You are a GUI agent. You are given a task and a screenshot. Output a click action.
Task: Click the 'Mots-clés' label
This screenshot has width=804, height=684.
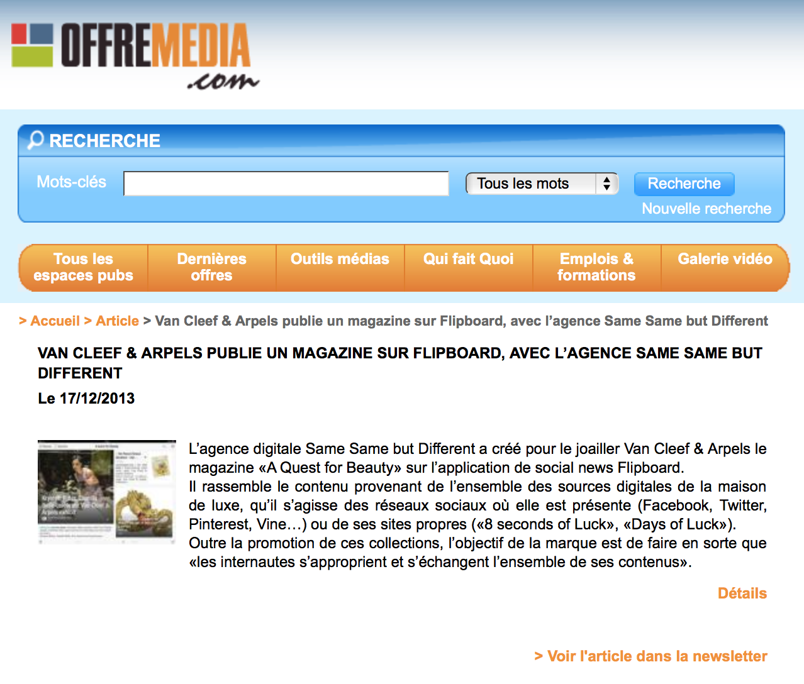click(x=72, y=182)
